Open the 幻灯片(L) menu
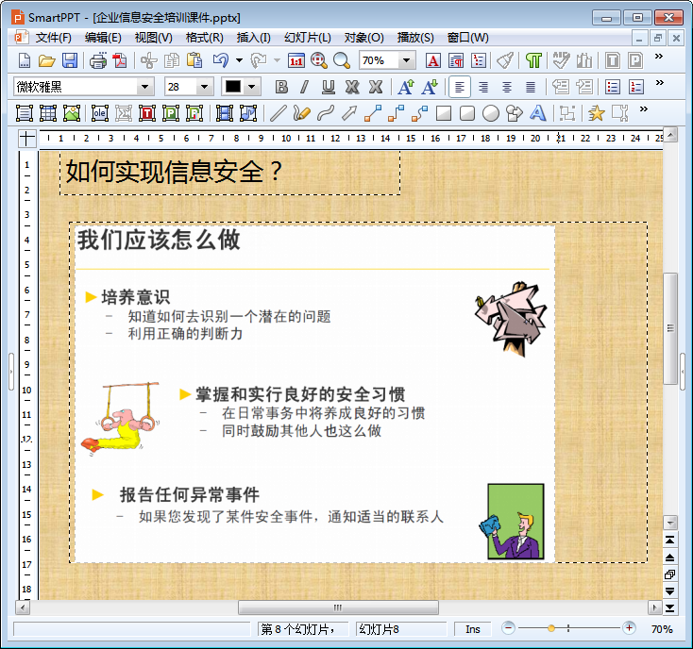The width and height of the screenshot is (693, 649). coord(308,38)
